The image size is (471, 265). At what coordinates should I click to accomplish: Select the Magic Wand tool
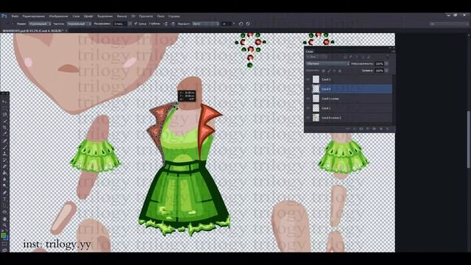pos(4,121)
